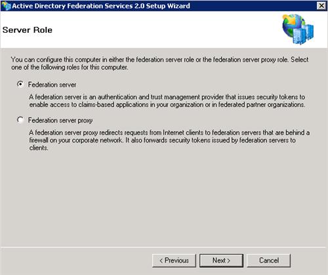Click the 'Server Role' page heading
Viewport: 328px width, 275px height.
(28, 30)
